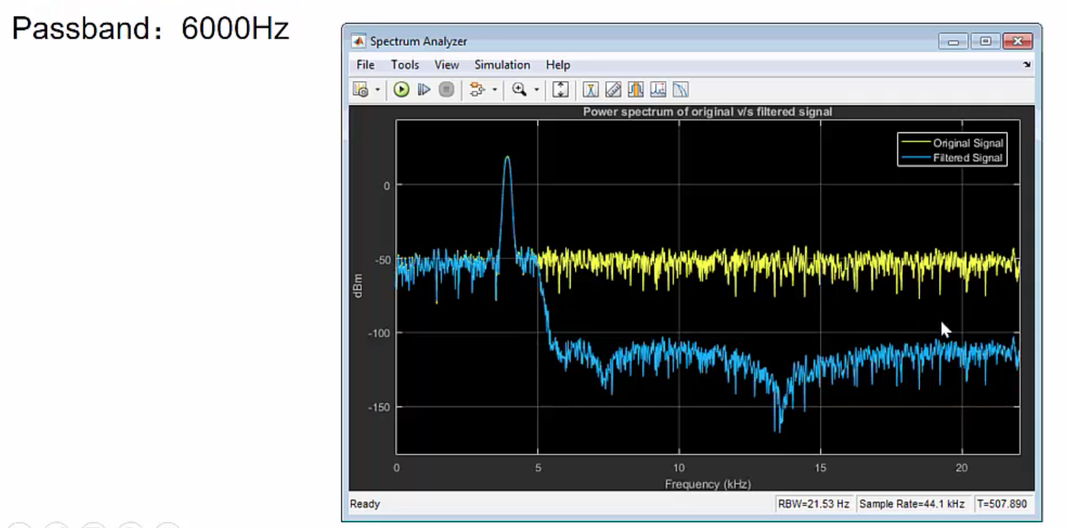Expand the configuration properties dropdown arrow
Image resolution: width=1068 pixels, height=528 pixels.
(x=377, y=90)
